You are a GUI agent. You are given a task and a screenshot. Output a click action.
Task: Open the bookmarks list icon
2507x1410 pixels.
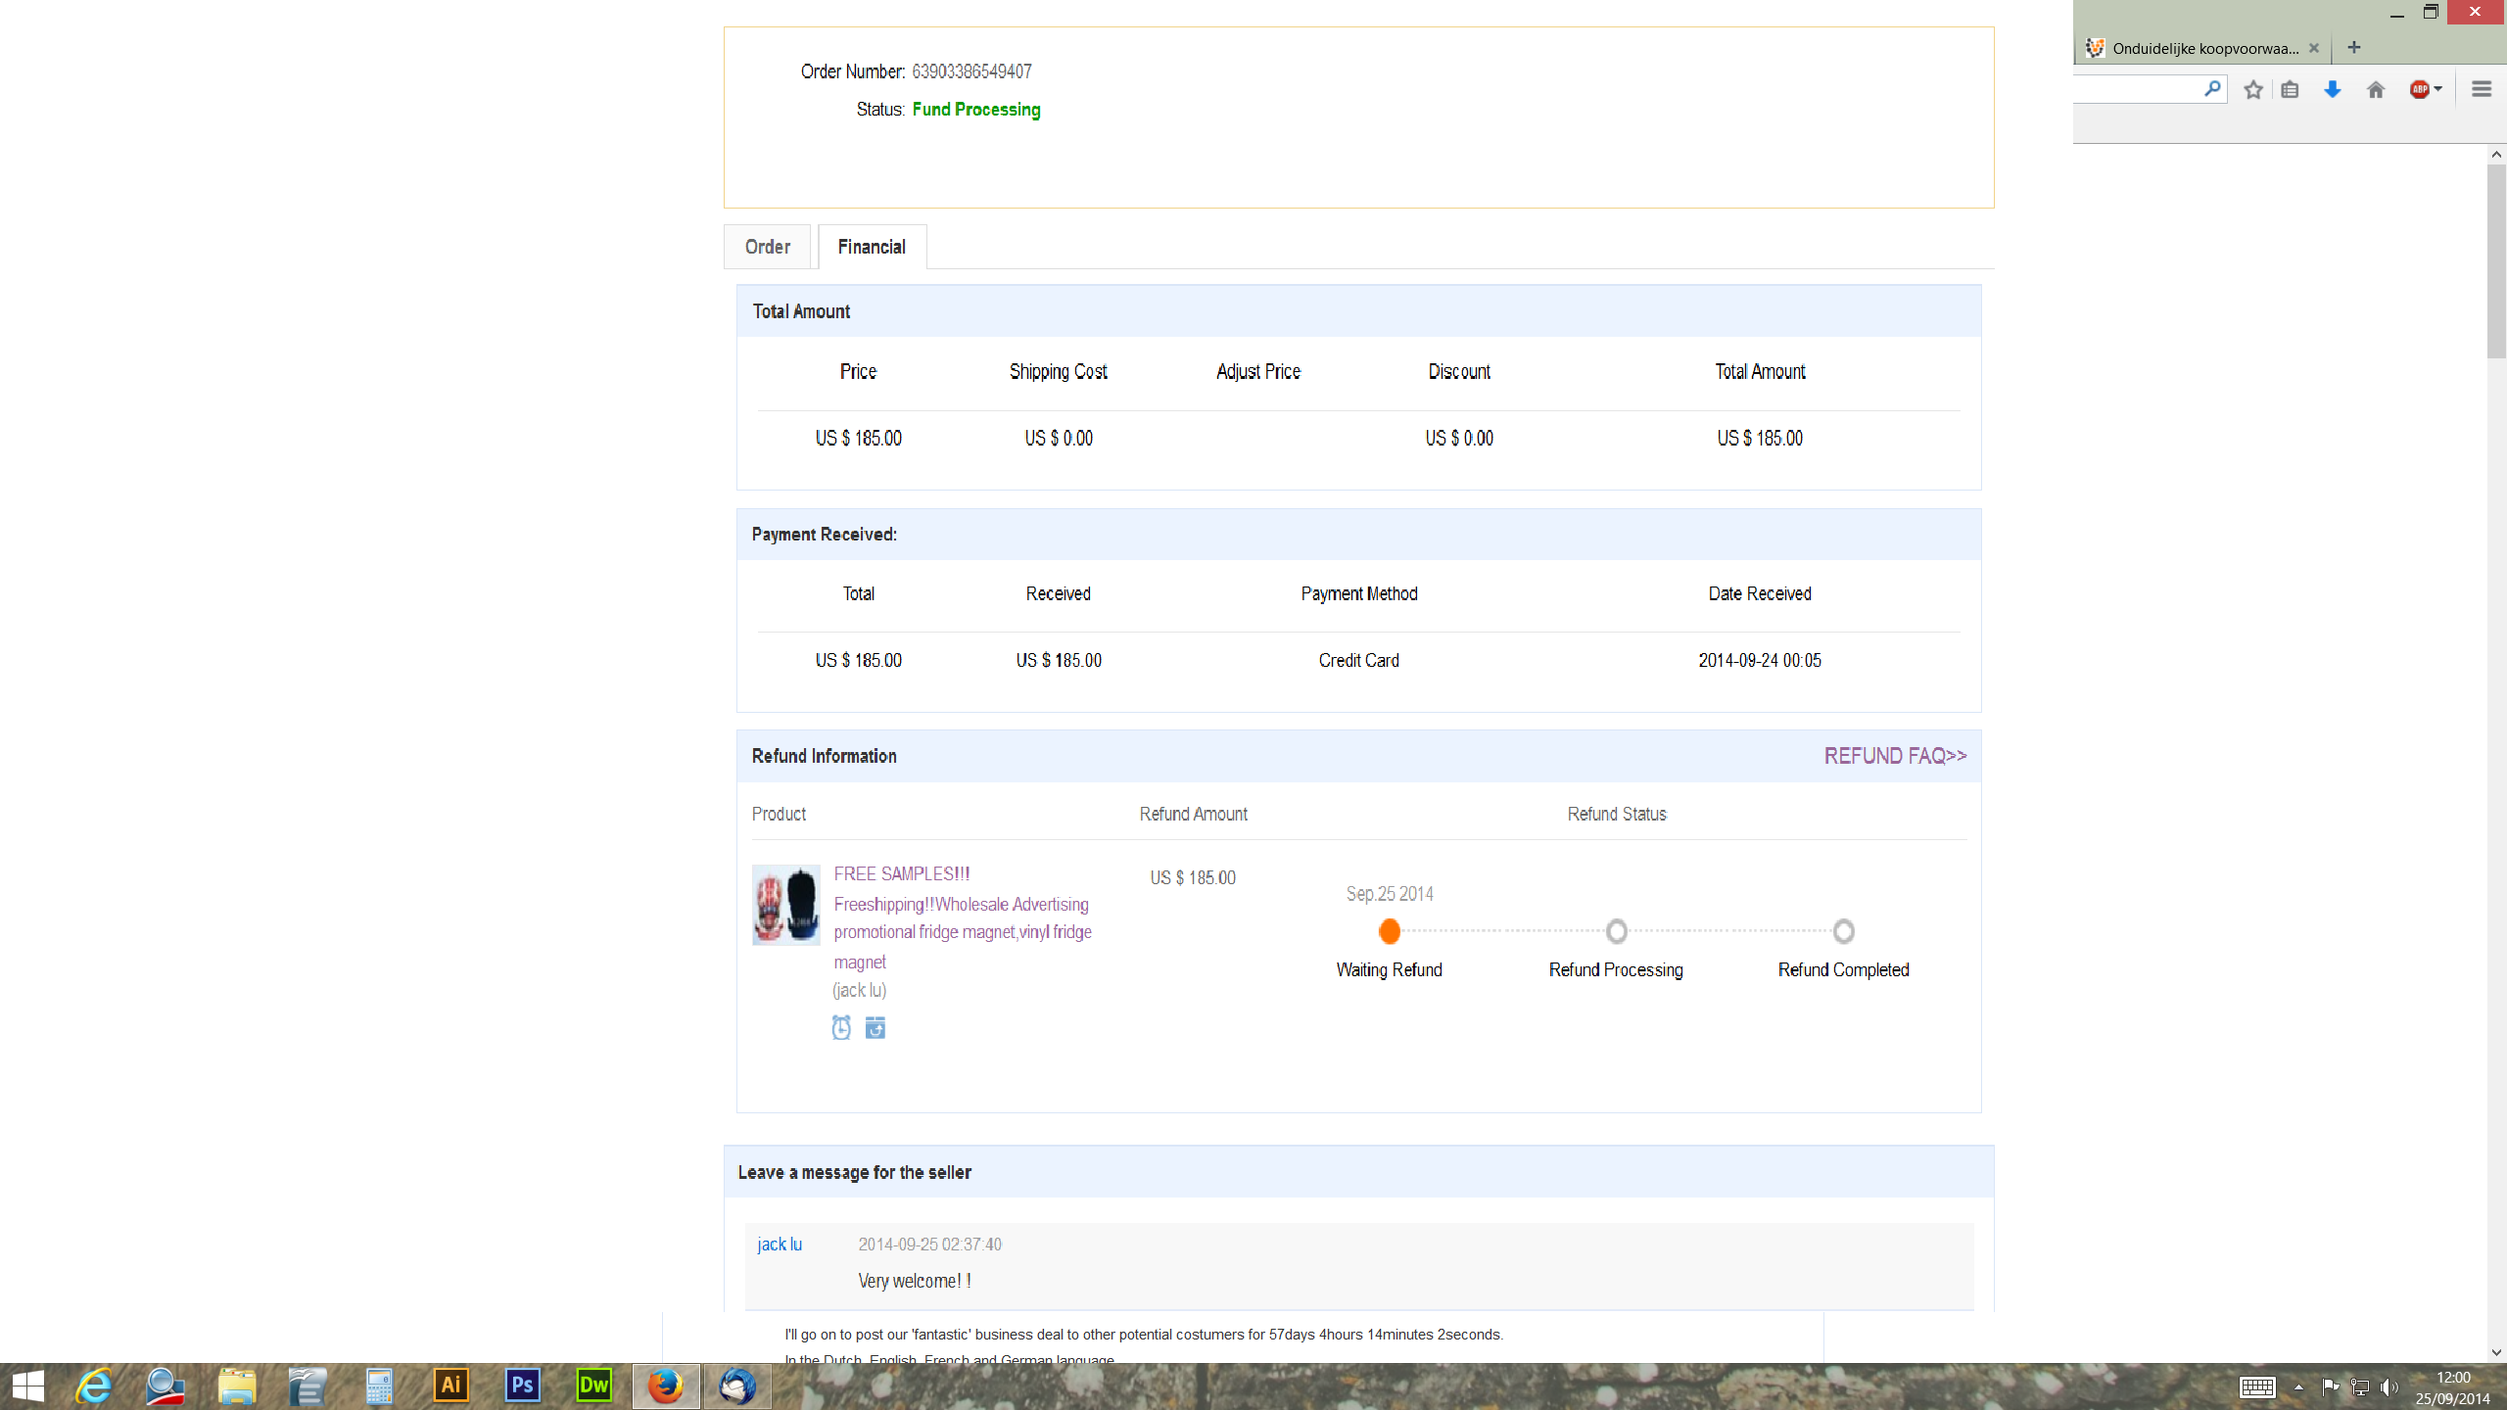[x=2290, y=90]
